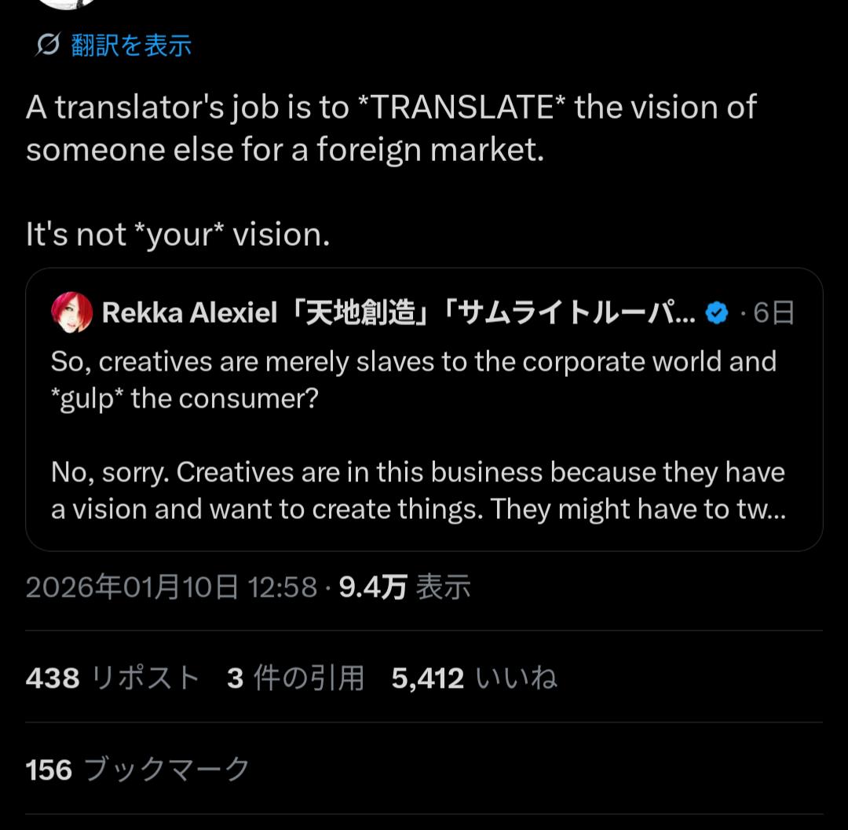Click the translate icon beside 翻訳を表示
Screen dimensions: 848x830
tap(47, 46)
